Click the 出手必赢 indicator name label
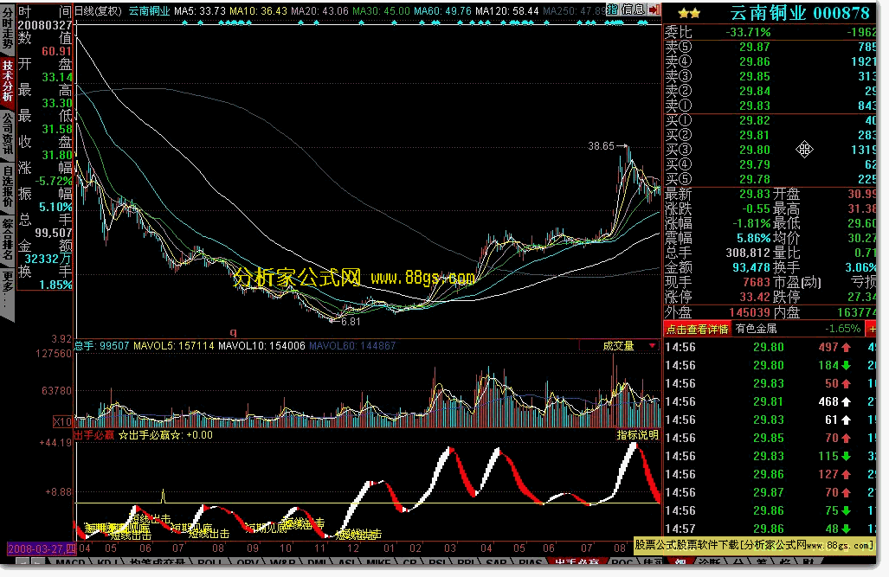The height and width of the screenshot is (577, 889). 94,435
